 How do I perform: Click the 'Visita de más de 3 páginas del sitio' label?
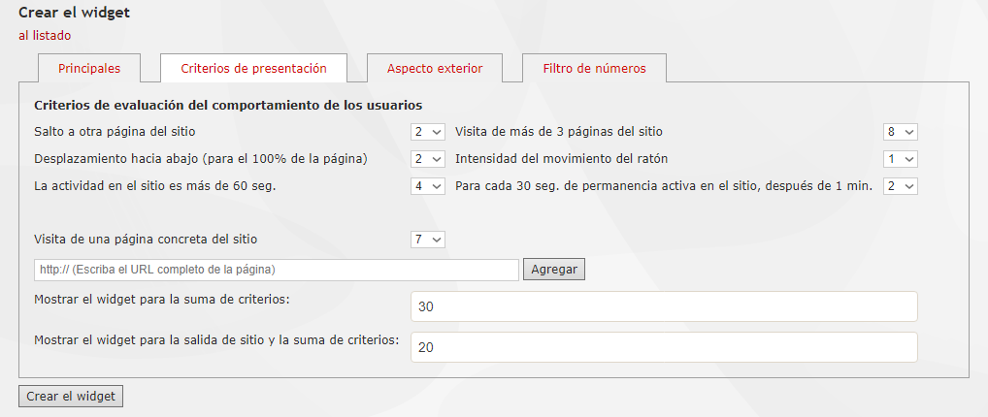559,132
